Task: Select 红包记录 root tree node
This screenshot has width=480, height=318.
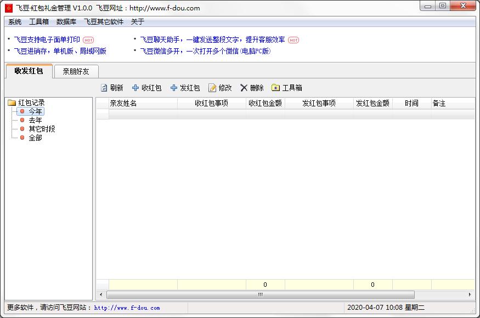Action: pyautogui.click(x=31, y=103)
